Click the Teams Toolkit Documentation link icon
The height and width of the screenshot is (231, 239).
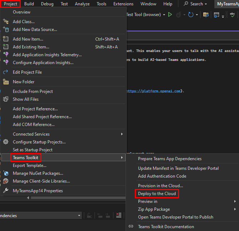coord(131,226)
